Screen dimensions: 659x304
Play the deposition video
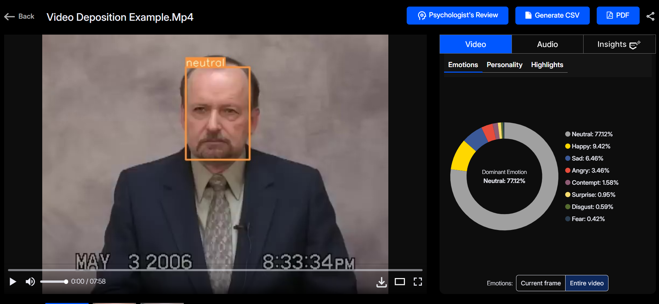[13, 282]
